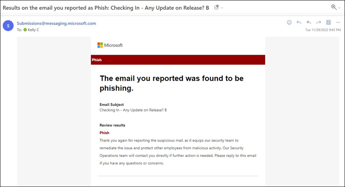The height and width of the screenshot is (187, 345).
Task: Click the zoom magnifier icon
Action: point(333,7)
